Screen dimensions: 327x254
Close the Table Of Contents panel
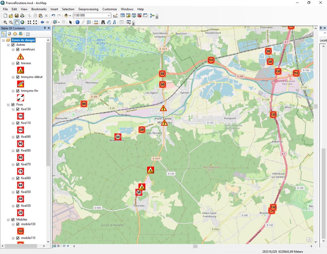[49, 28]
